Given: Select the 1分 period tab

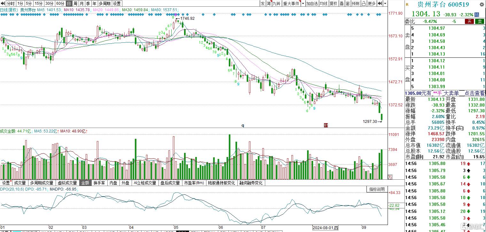Looking at the screenshot, I should pyautogui.click(x=20, y=4).
